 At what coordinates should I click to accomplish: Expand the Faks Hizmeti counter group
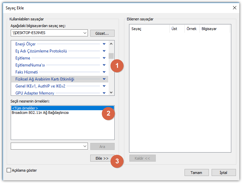tap(104, 72)
